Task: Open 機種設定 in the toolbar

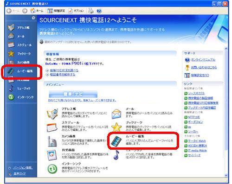Action: click(x=56, y=11)
